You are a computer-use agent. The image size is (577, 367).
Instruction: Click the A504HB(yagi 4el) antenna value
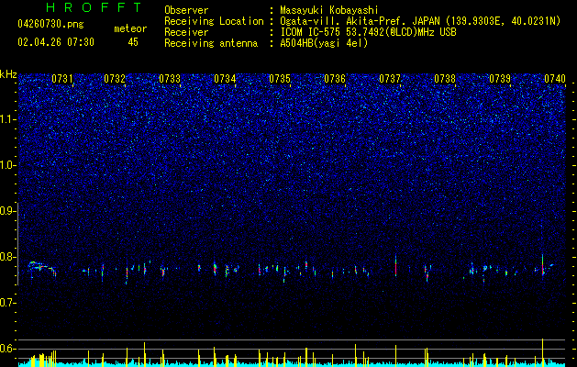click(x=324, y=43)
